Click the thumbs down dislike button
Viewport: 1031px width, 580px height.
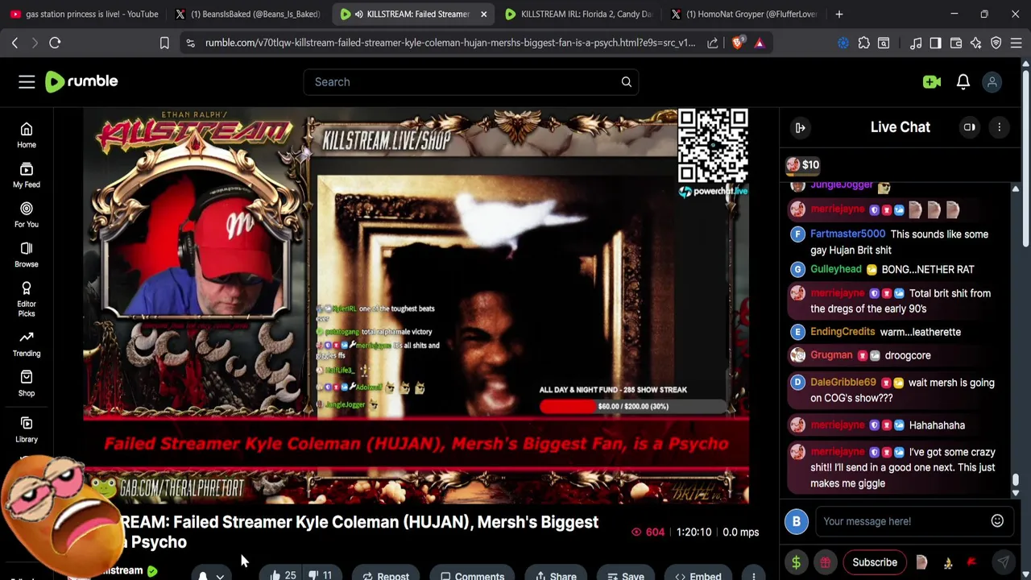pyautogui.click(x=321, y=575)
